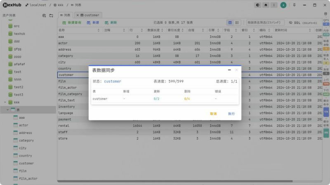
Task: Click the 0/2 update count for customer
Action: 156,98
